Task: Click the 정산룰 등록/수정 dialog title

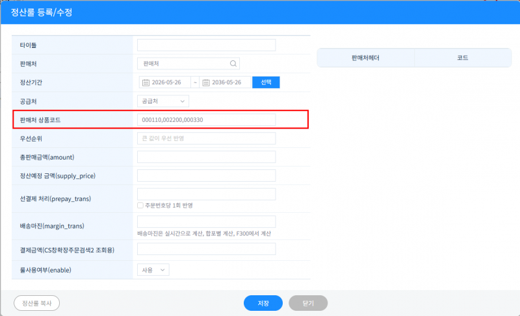Action: pyautogui.click(x=42, y=12)
